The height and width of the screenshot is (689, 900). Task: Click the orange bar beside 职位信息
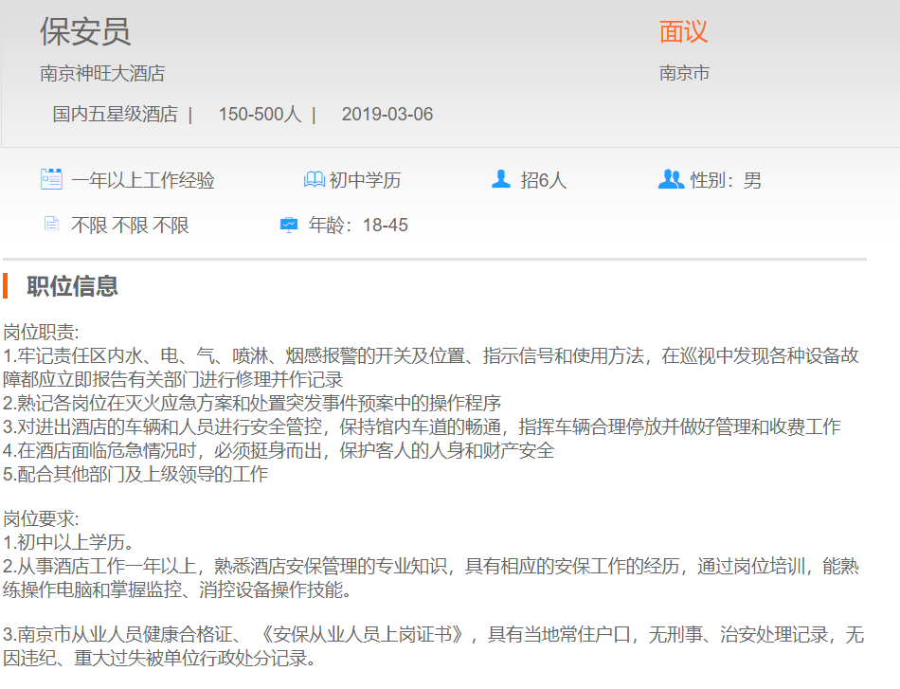(6, 285)
